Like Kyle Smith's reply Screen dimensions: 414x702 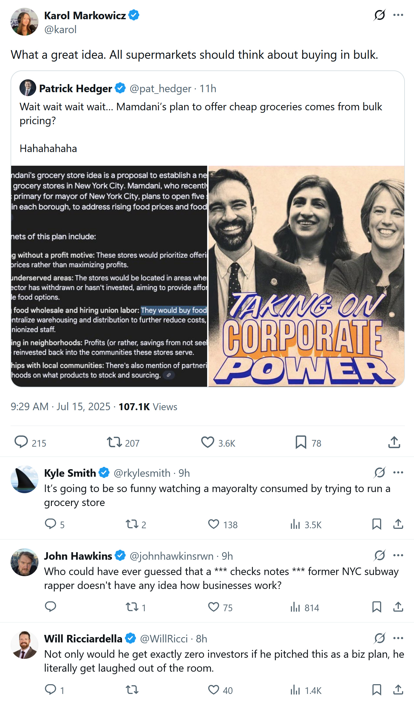click(x=214, y=524)
